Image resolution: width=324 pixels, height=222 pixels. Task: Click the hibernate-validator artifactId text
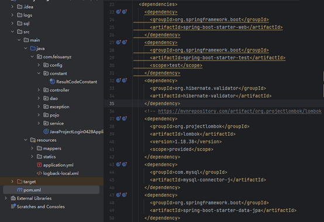209,96
